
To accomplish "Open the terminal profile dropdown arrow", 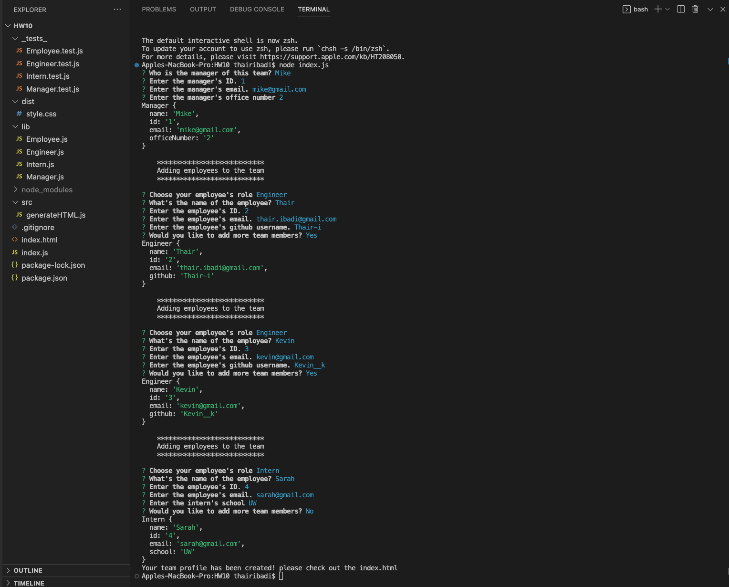I will click(667, 9).
